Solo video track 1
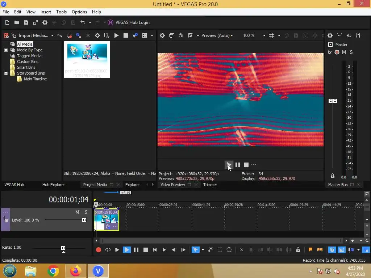The height and width of the screenshot is (278, 371). (x=86, y=212)
